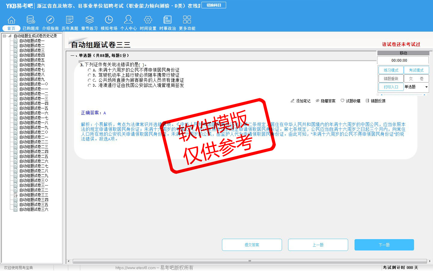Image resolution: width=433 pixels, height=271 pixels.
Task: Select 自动组题试卷一五 in the tree
Action: click(x=34, y=108)
